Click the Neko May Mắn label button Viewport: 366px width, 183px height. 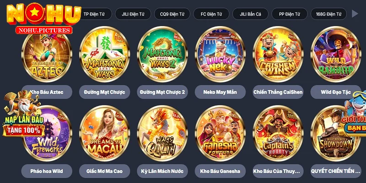(x=220, y=92)
